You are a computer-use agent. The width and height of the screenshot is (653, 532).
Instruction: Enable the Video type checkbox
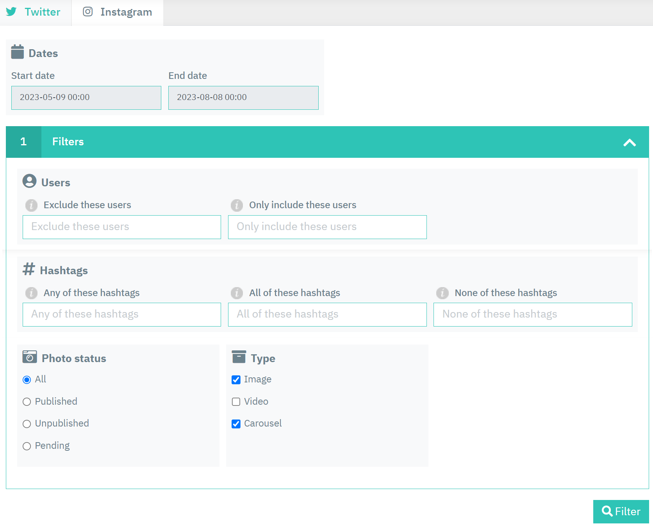tap(236, 402)
